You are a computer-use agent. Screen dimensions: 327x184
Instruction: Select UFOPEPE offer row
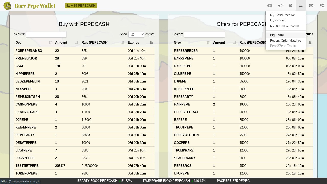[x=243, y=173]
